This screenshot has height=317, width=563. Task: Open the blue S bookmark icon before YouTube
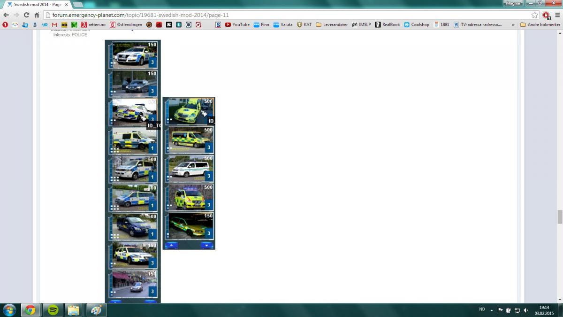(x=218, y=24)
